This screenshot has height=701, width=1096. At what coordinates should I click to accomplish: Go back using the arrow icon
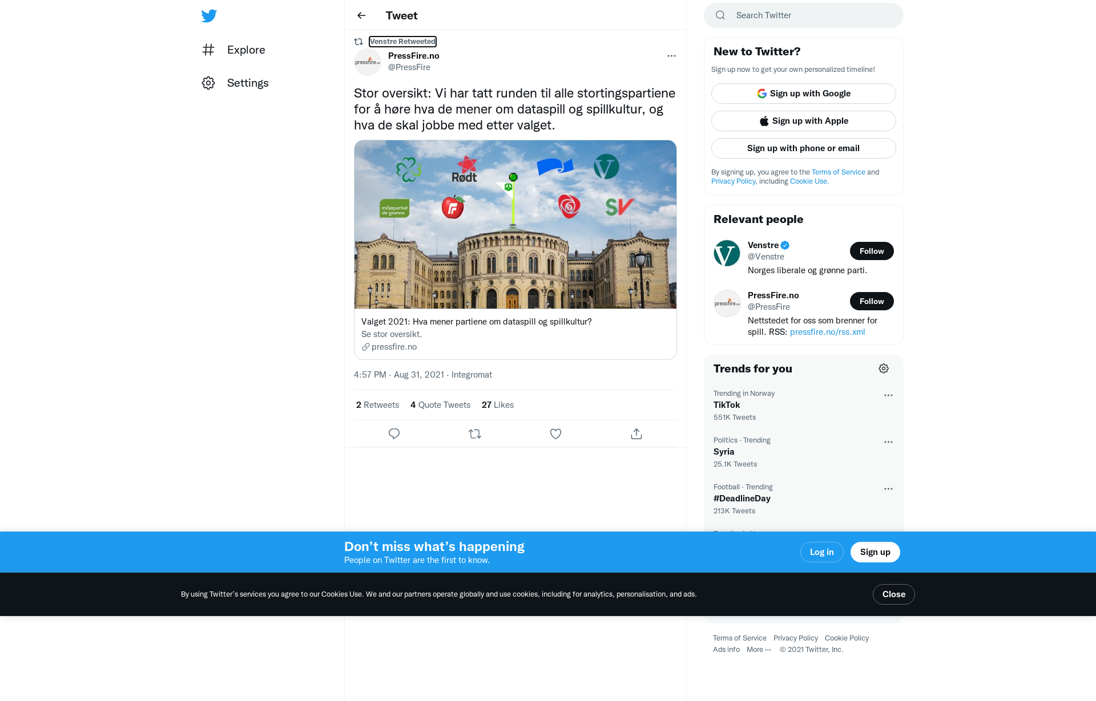pyautogui.click(x=361, y=15)
